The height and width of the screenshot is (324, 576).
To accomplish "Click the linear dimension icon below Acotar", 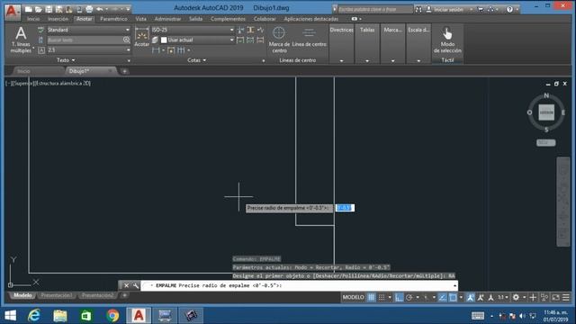I will click(156, 50).
